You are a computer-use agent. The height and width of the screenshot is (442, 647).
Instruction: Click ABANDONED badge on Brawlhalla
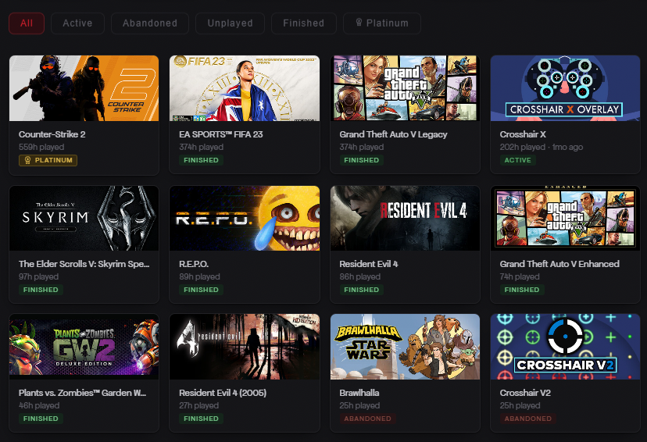click(367, 419)
